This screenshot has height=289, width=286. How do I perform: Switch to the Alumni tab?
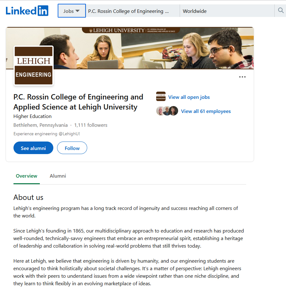point(58,176)
